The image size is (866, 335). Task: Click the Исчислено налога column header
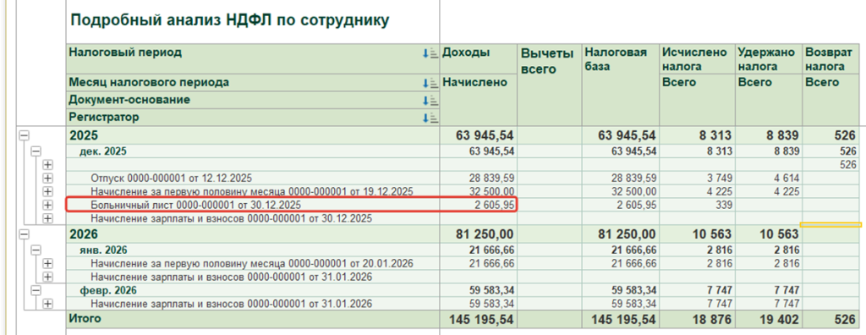(694, 60)
